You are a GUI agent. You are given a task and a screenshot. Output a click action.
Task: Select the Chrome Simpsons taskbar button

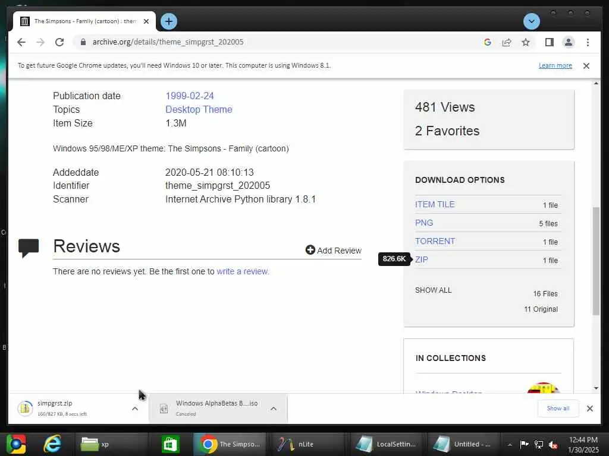point(230,444)
